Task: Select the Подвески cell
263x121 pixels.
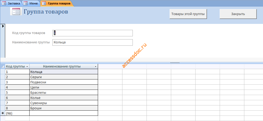Action: click(x=64, y=82)
